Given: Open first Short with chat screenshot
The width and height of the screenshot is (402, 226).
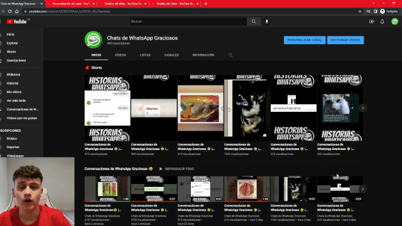Looking at the screenshot, I should 107,108.
